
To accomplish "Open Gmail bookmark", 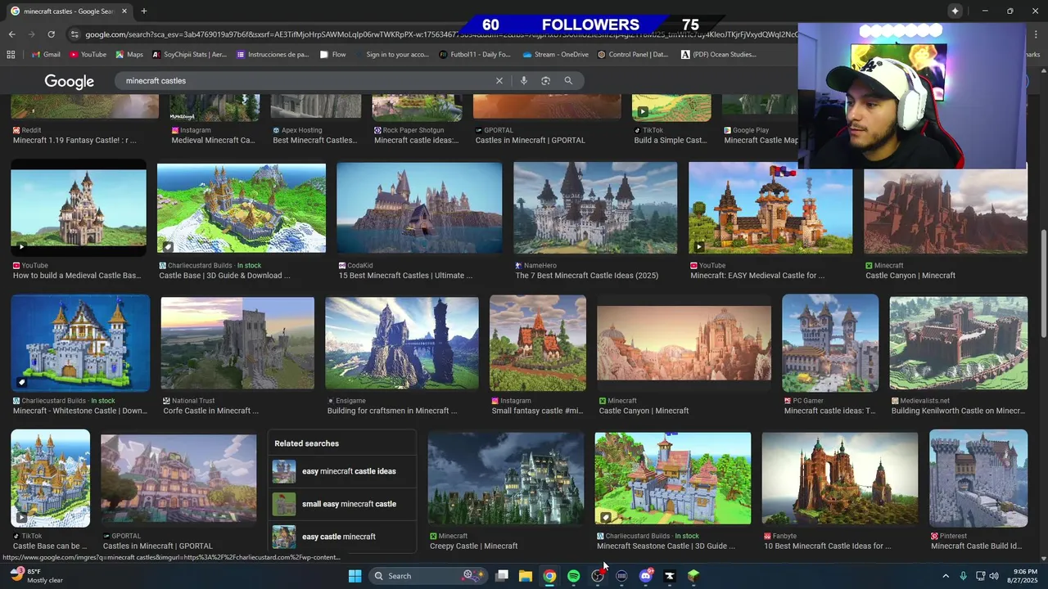I will [46, 55].
